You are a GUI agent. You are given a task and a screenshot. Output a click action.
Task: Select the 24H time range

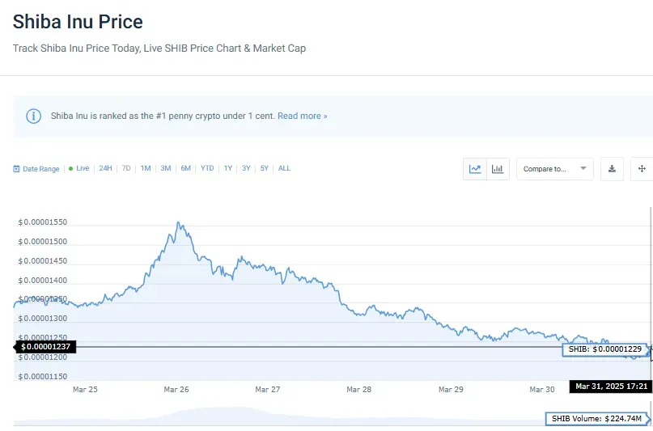[105, 168]
